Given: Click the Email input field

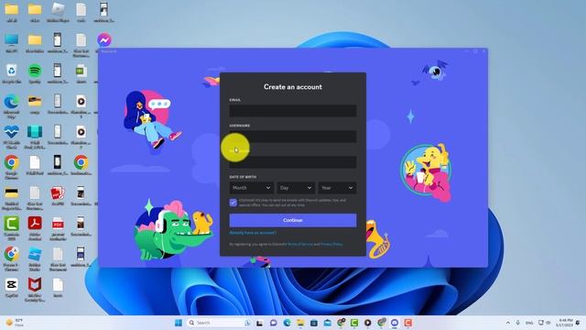Looking at the screenshot, I should (293, 111).
